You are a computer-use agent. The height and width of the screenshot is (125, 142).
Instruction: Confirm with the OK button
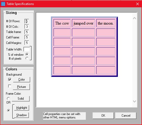pos(103,116)
